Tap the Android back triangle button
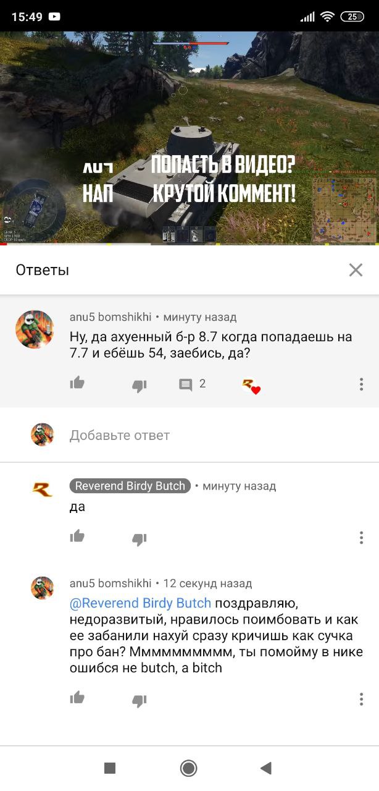 click(x=266, y=768)
